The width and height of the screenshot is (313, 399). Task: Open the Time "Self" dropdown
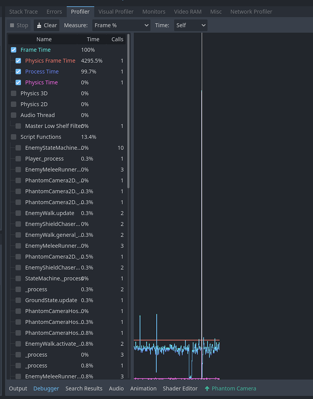[190, 25]
